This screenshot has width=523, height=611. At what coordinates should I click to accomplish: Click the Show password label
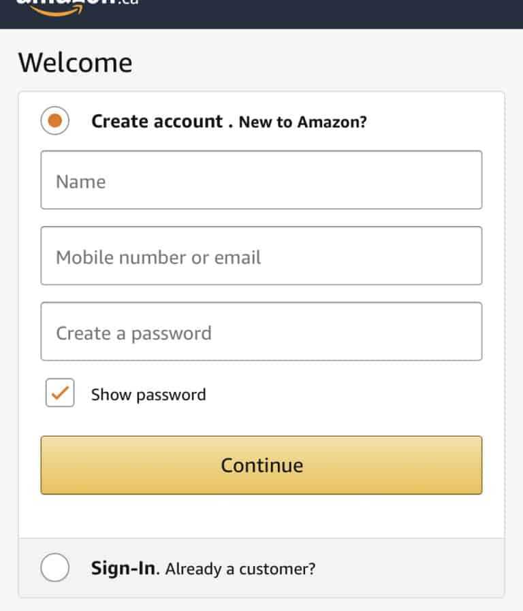(x=148, y=394)
